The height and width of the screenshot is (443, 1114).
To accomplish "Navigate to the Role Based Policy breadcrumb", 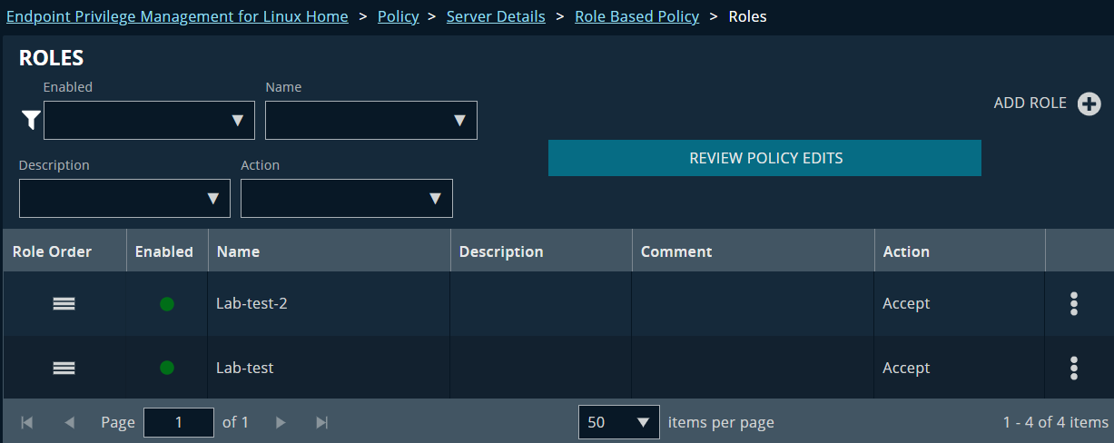I will coord(637,16).
